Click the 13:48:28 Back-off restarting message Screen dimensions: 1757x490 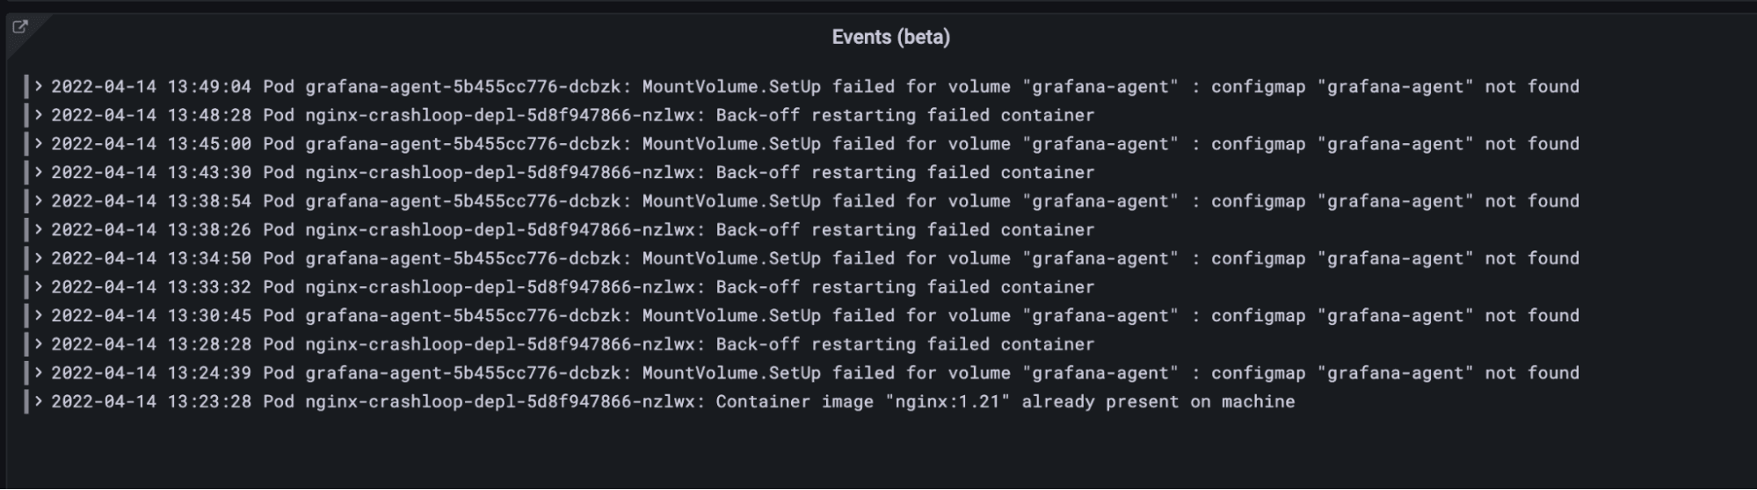[x=904, y=115]
